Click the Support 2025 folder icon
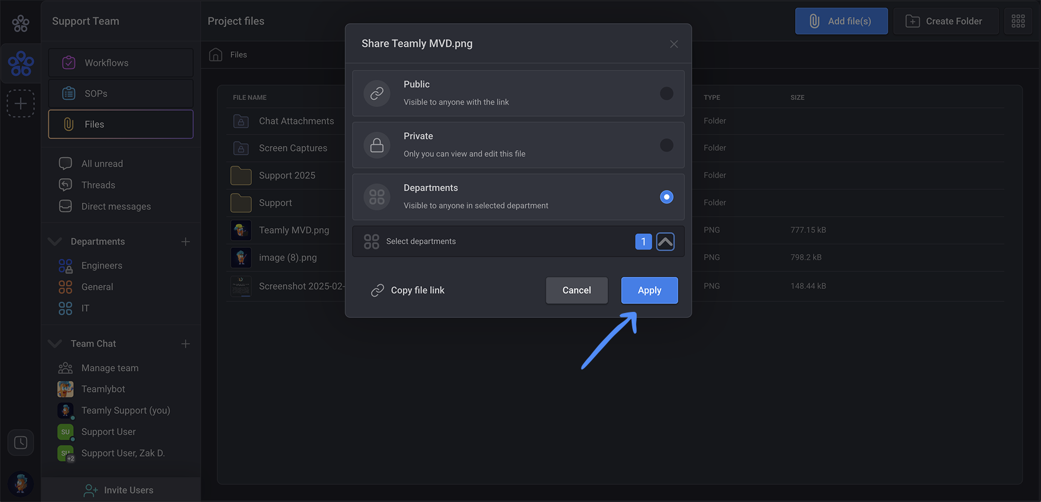Viewport: 1041px width, 502px height. coord(241,175)
